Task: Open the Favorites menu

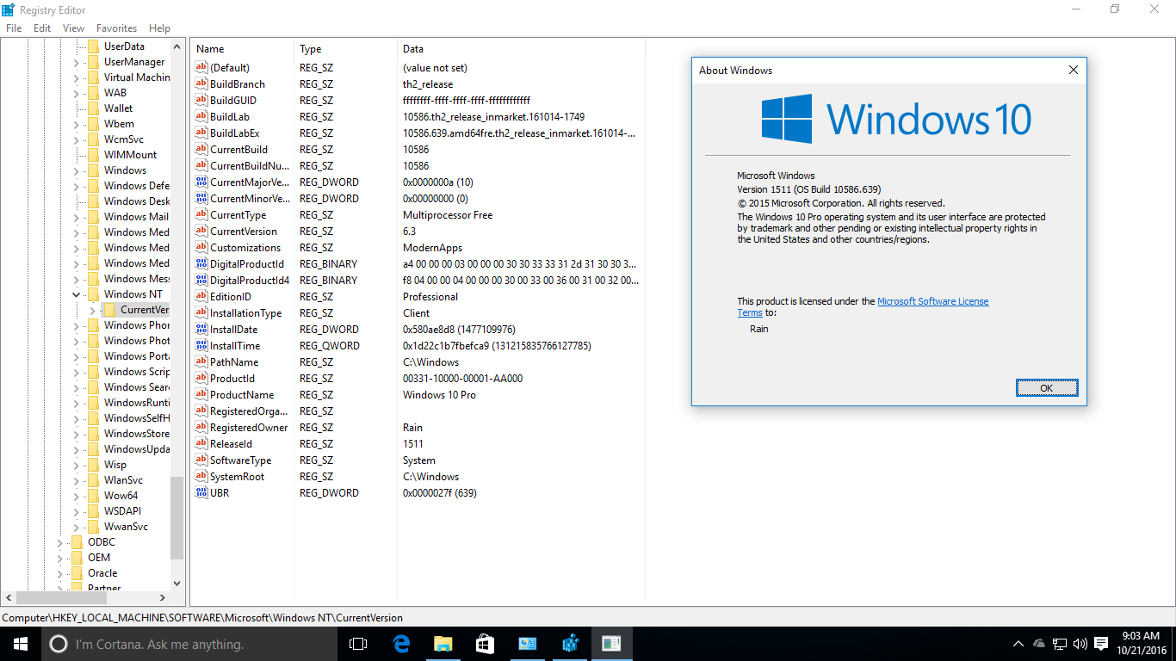Action: (x=116, y=28)
